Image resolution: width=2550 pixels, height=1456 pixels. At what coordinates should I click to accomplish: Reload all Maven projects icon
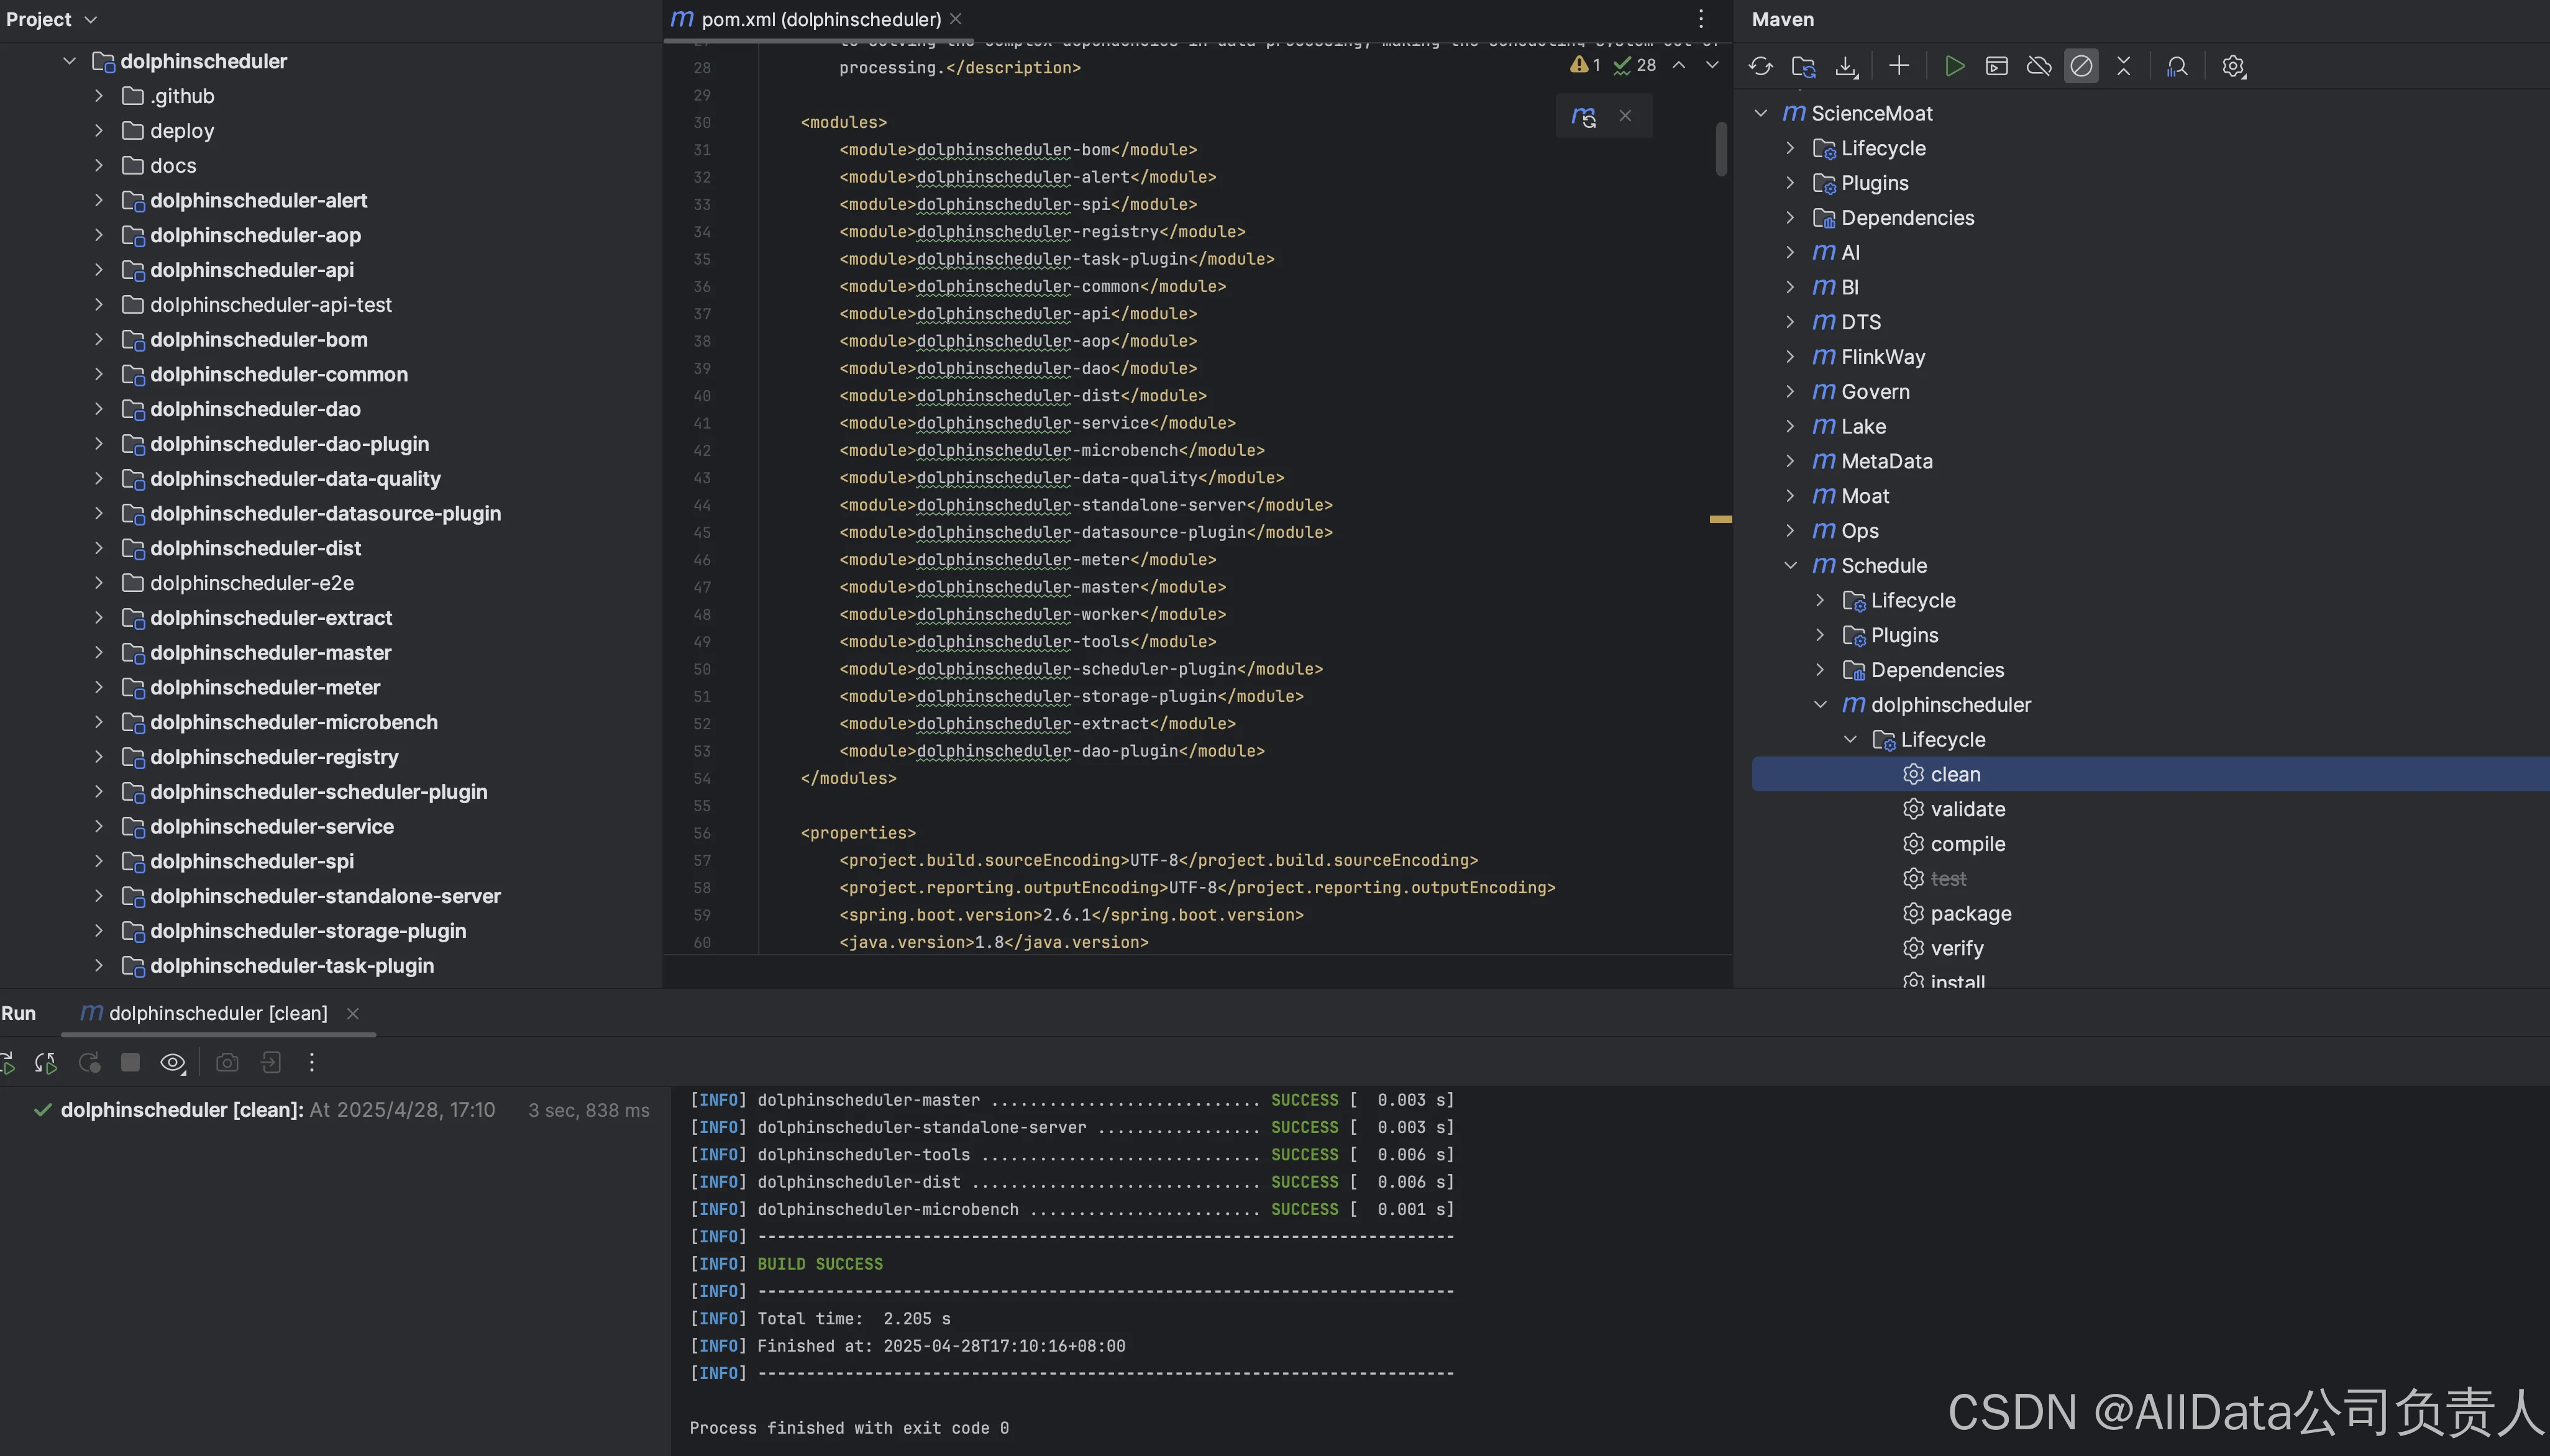(1761, 66)
